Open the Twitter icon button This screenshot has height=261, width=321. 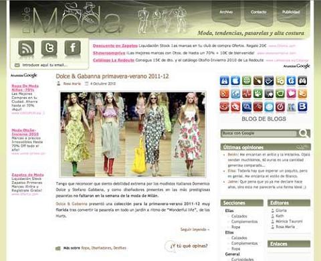click(49, 48)
